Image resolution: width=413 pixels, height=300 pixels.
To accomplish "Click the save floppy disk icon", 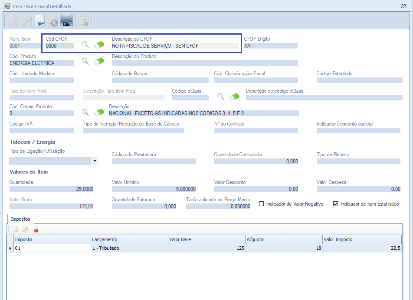I will pyautogui.click(x=66, y=21).
